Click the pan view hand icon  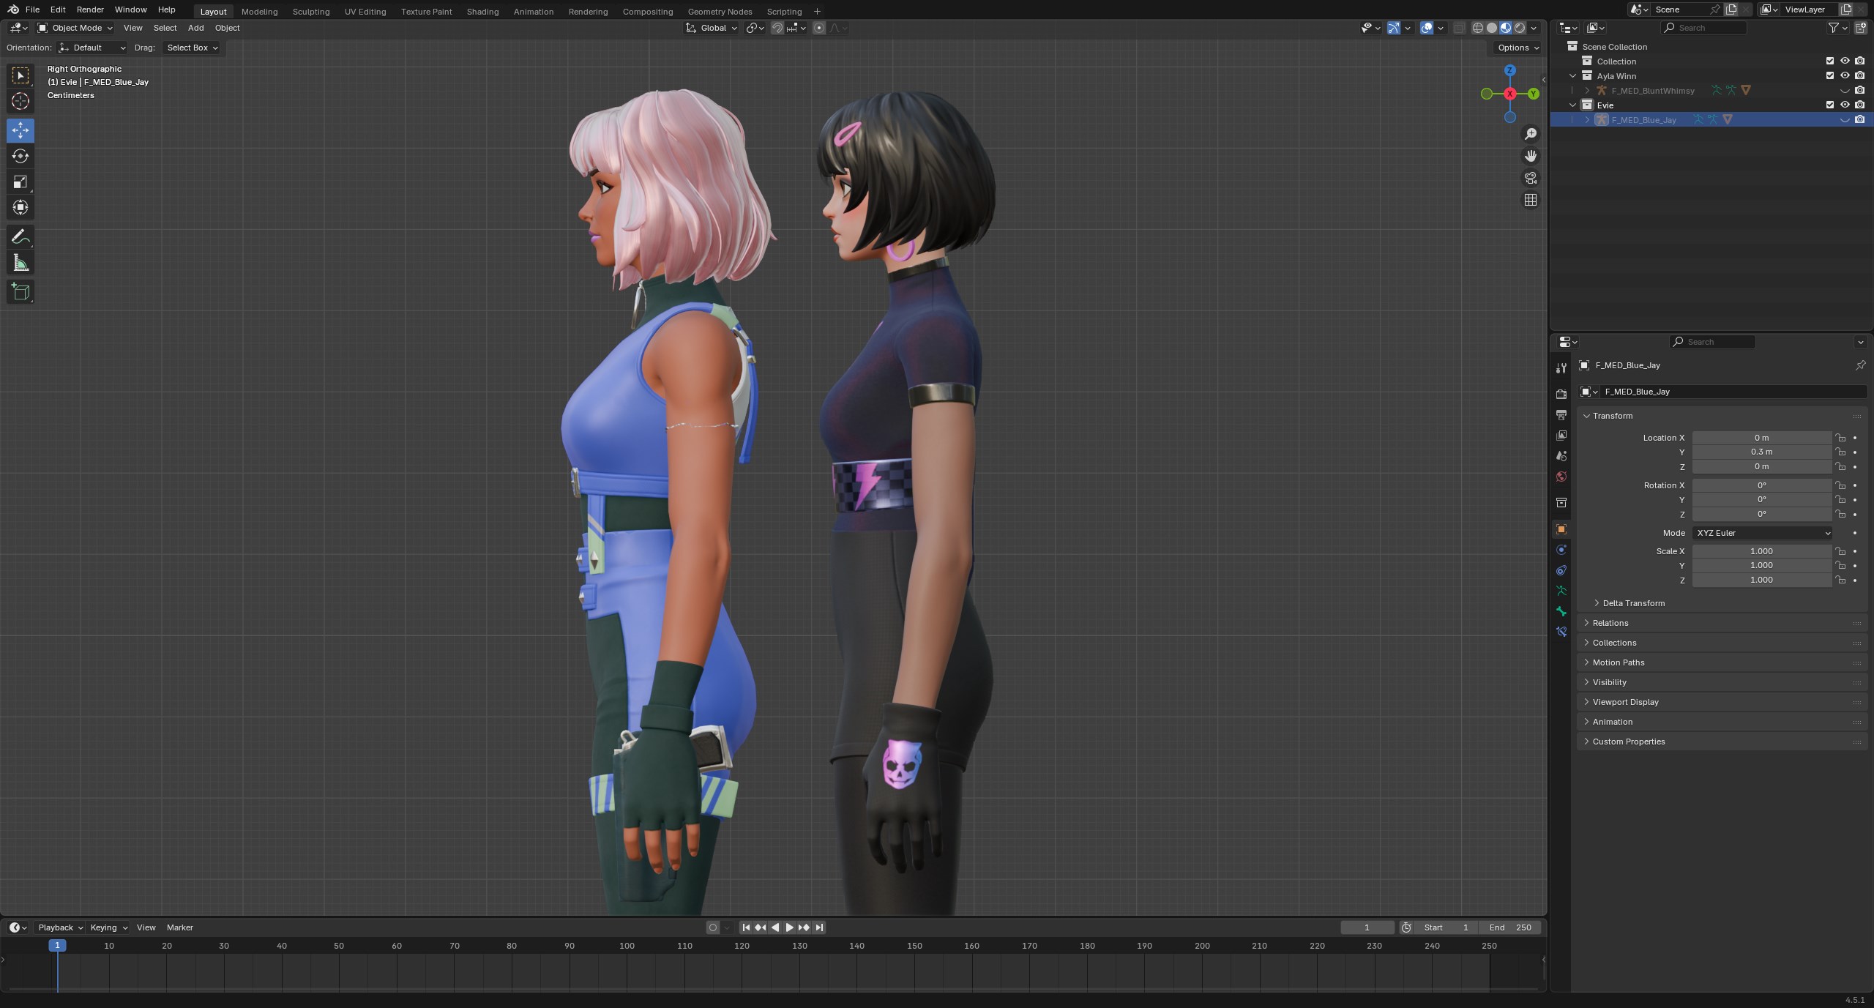[x=1530, y=156]
